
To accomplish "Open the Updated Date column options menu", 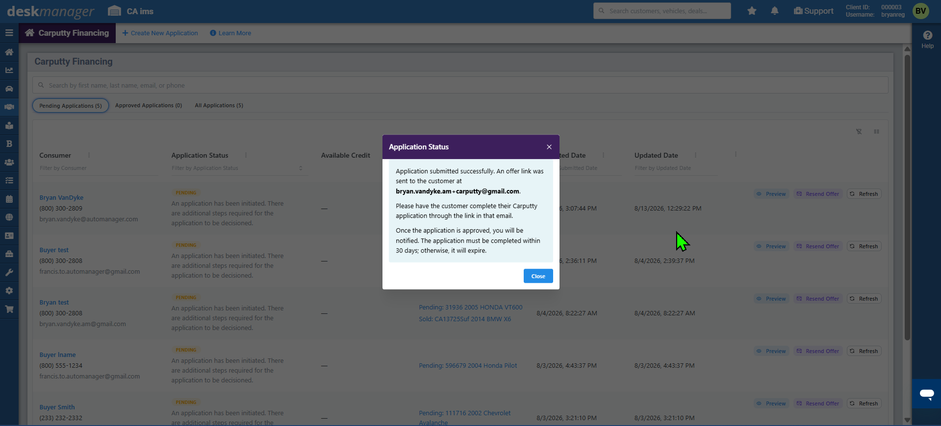I will click(695, 155).
